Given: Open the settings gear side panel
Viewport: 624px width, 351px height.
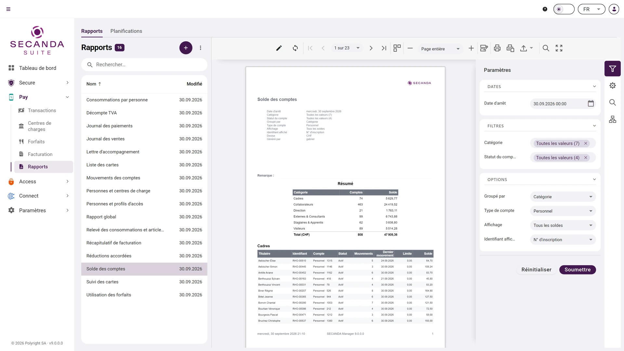Looking at the screenshot, I should pos(613,85).
